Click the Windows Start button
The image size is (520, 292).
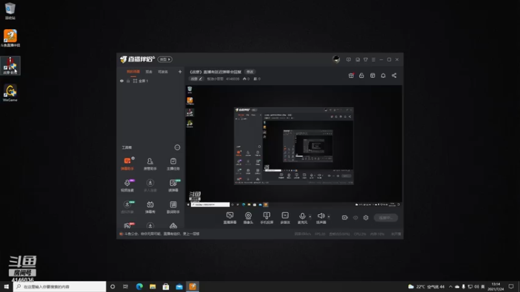[x=6, y=286]
